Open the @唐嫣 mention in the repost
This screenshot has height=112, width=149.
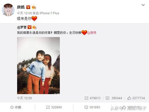pos(92,33)
